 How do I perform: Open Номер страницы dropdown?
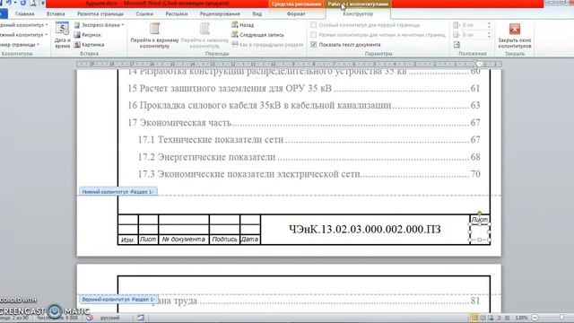(20, 45)
